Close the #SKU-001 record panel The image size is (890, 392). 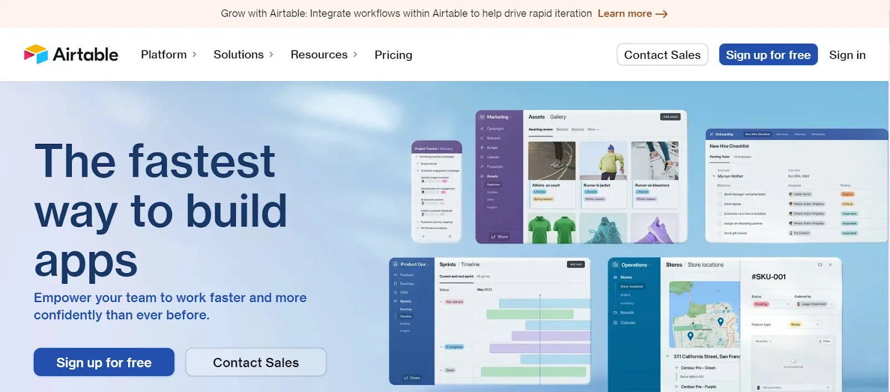(830, 265)
